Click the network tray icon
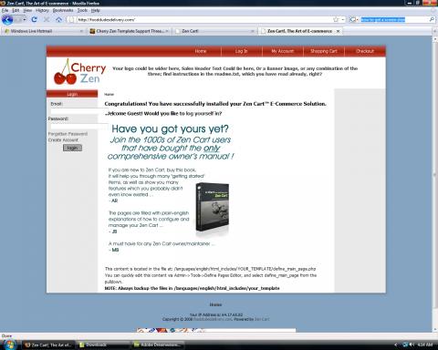 click(405, 345)
